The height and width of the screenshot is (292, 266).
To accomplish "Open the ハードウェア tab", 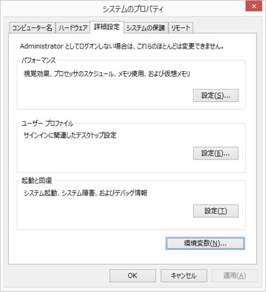I will 73,28.
